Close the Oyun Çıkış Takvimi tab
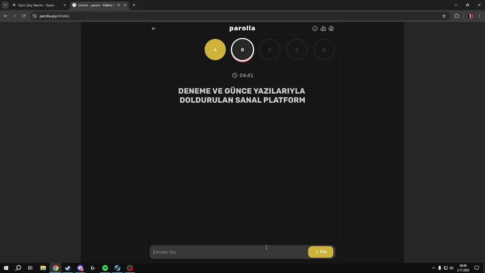Viewport: 485px width, 273px height. (x=64, y=5)
